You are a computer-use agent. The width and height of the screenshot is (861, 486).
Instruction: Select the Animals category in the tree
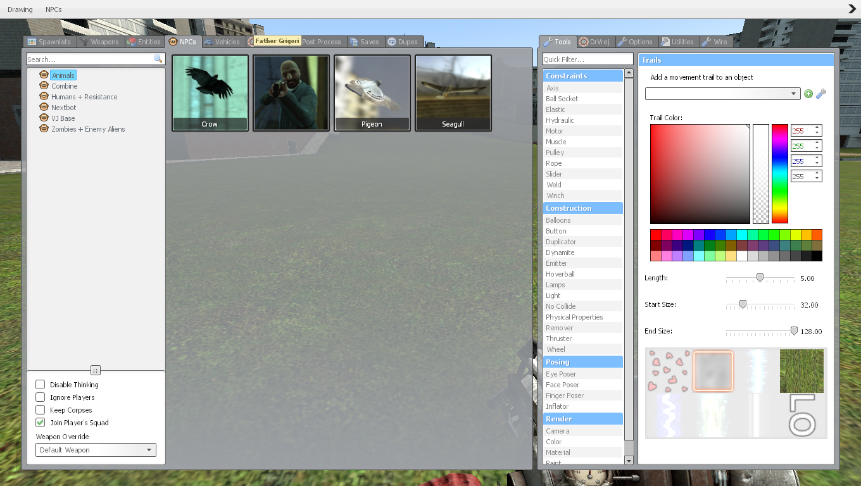63,75
